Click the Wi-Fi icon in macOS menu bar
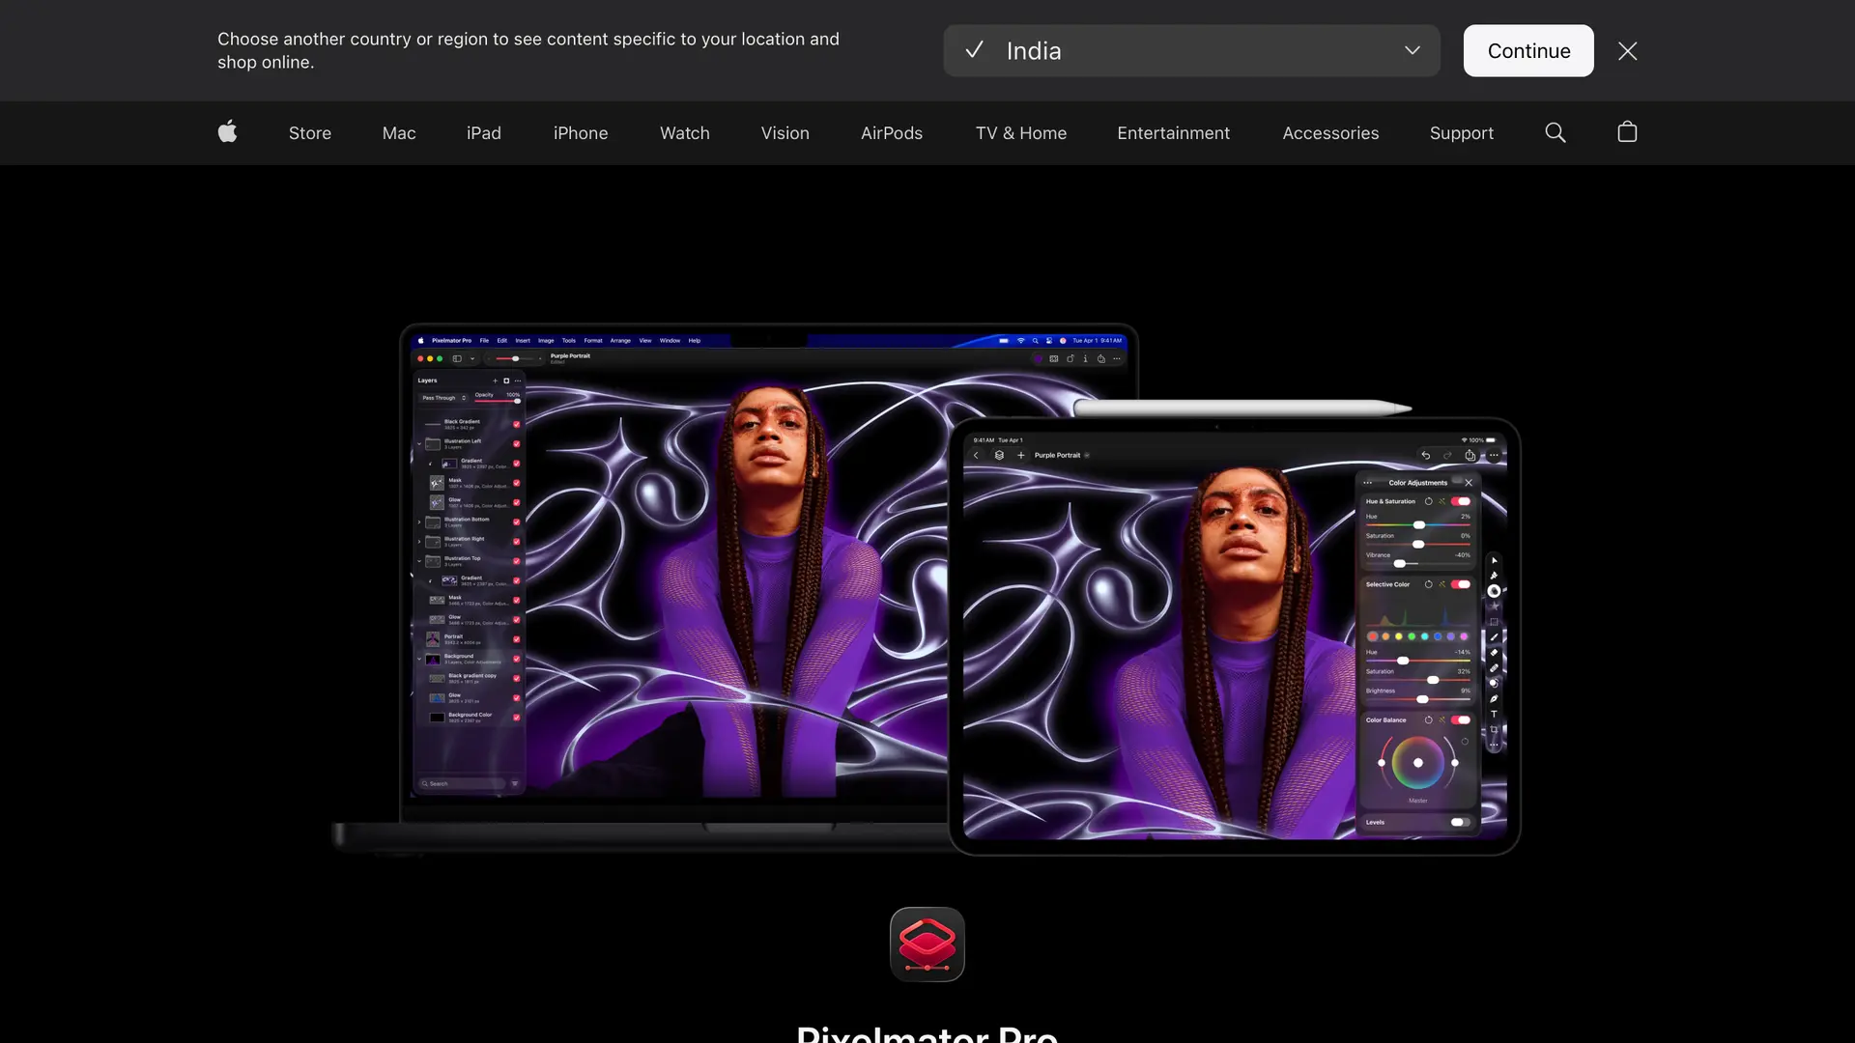The width and height of the screenshot is (1855, 1043). pos(1020,341)
